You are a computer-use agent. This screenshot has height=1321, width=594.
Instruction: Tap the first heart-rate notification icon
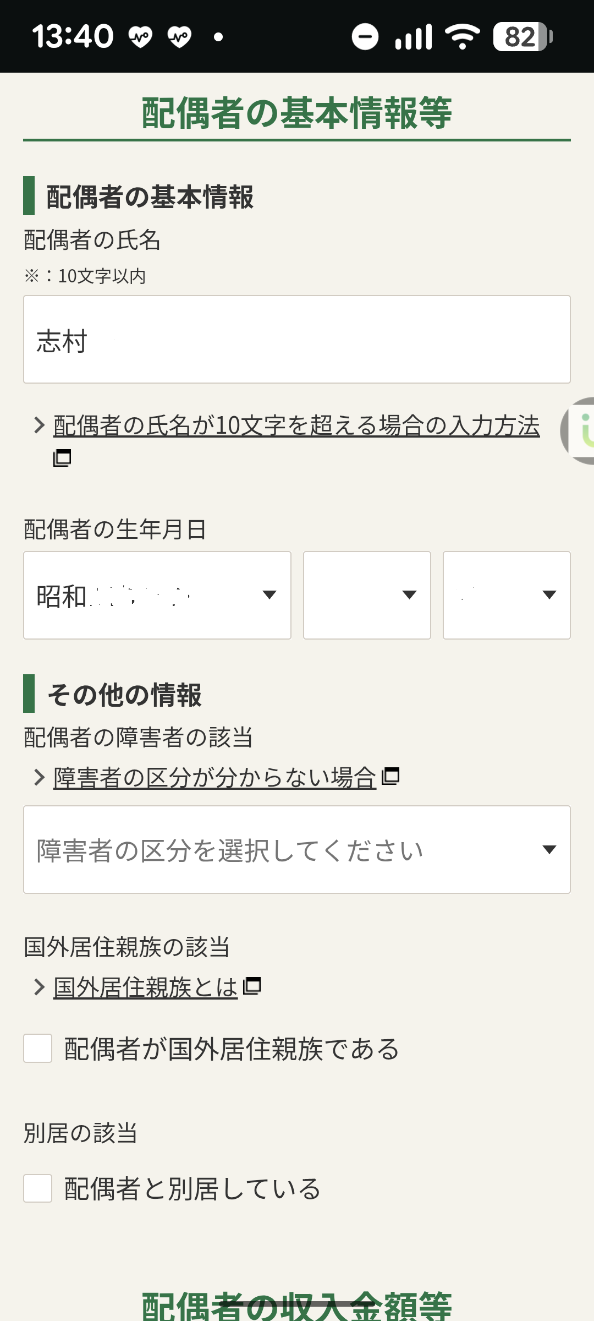[140, 37]
